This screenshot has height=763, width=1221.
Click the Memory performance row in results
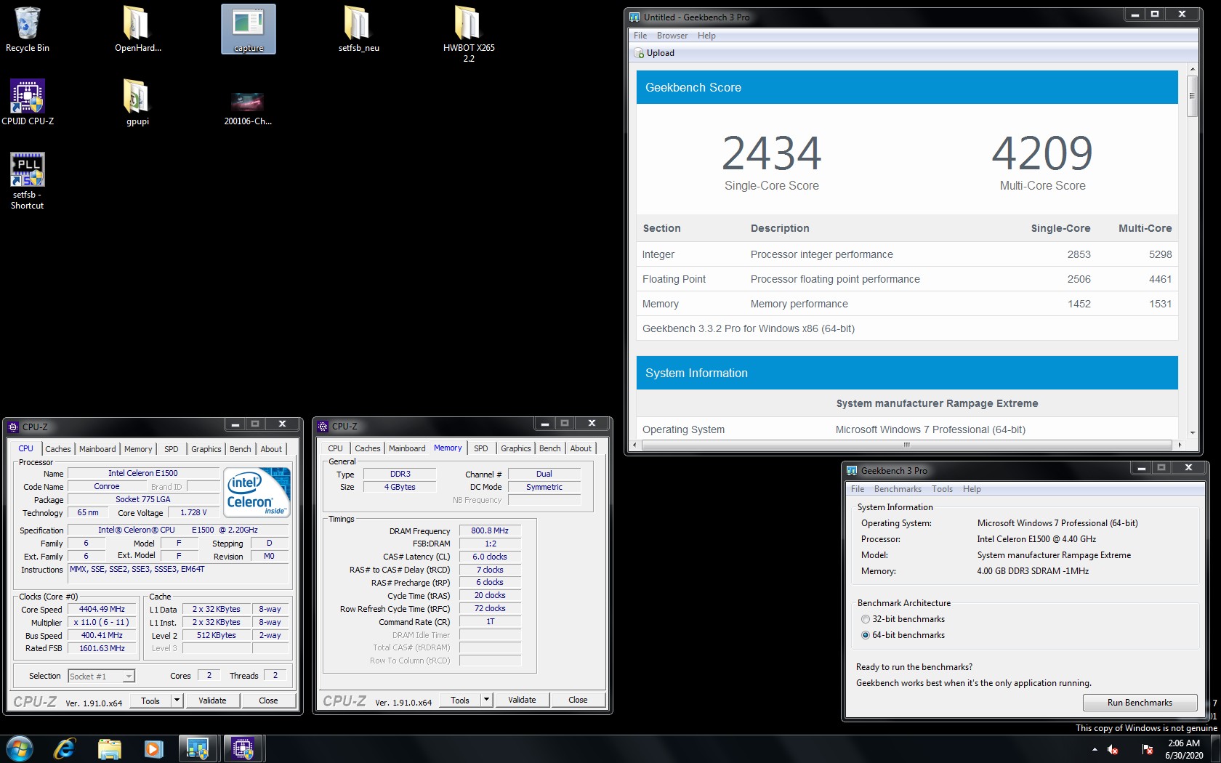(907, 304)
